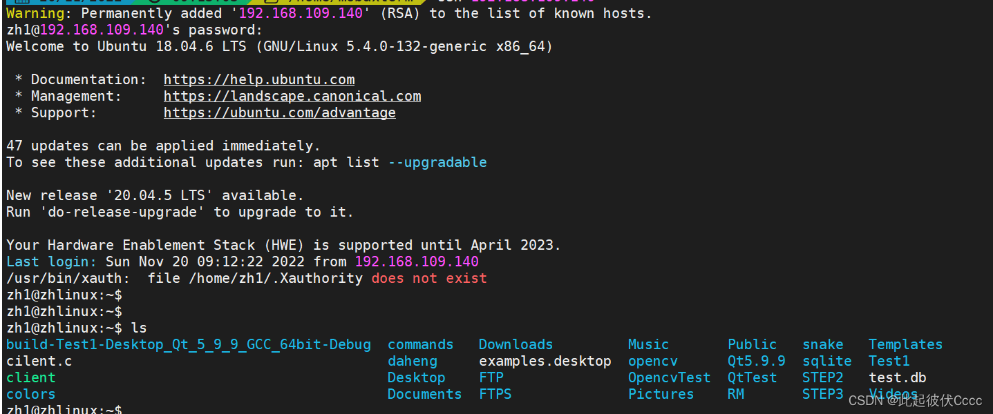Click the build-Test1-Desktop_Qt debug directory name

[189, 344]
